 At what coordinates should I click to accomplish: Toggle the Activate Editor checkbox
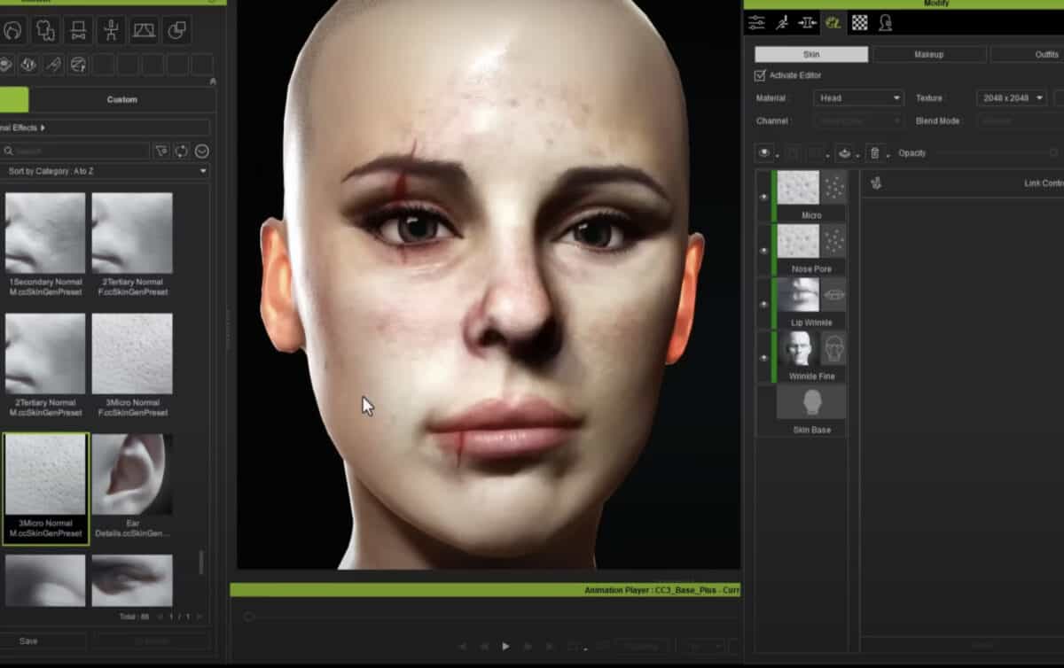click(760, 75)
